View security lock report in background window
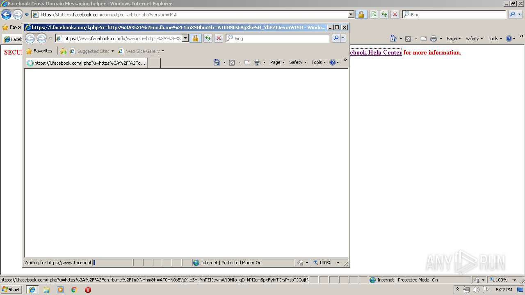This screenshot has height=295, width=525. click(x=361, y=14)
